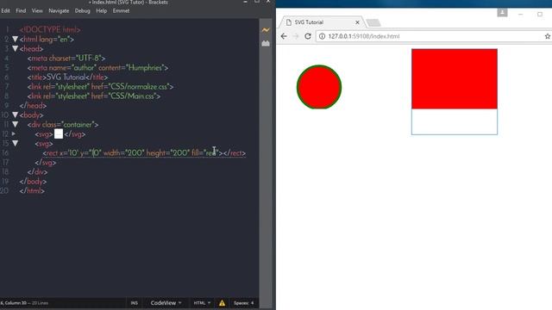Screen dimensions: 552x310
Task: Click "CSS/Main.css" href value
Action: click(x=133, y=96)
